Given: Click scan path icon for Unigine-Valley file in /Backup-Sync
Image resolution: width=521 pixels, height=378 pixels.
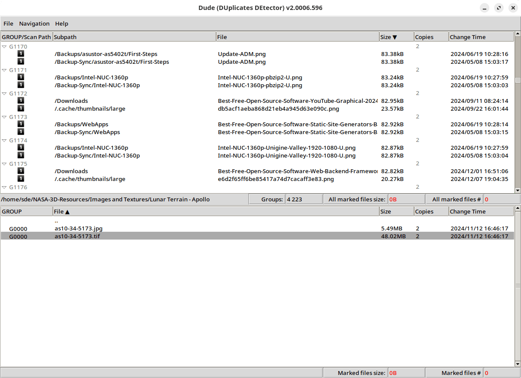Looking at the screenshot, I should click(21, 155).
